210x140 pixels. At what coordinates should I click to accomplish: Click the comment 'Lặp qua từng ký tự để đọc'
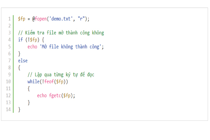coord(61,75)
